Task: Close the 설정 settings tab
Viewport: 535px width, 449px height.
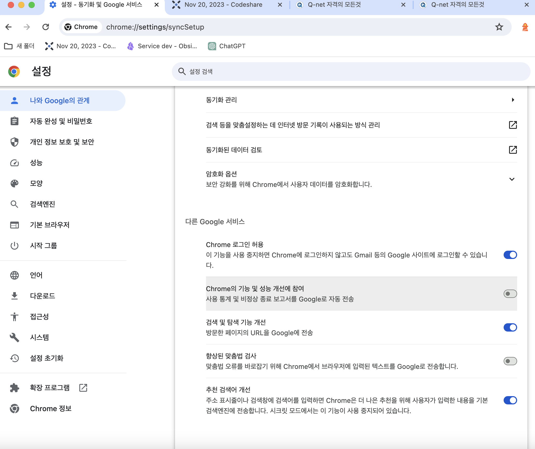Action: pos(157,5)
